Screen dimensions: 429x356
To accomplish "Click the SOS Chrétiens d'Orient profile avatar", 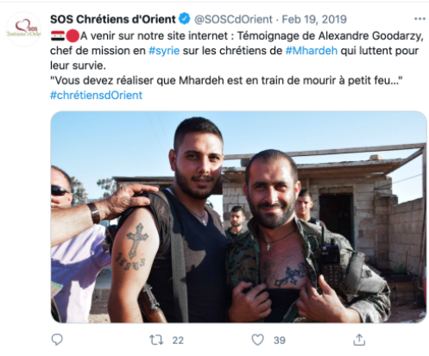I will [x=23, y=29].
